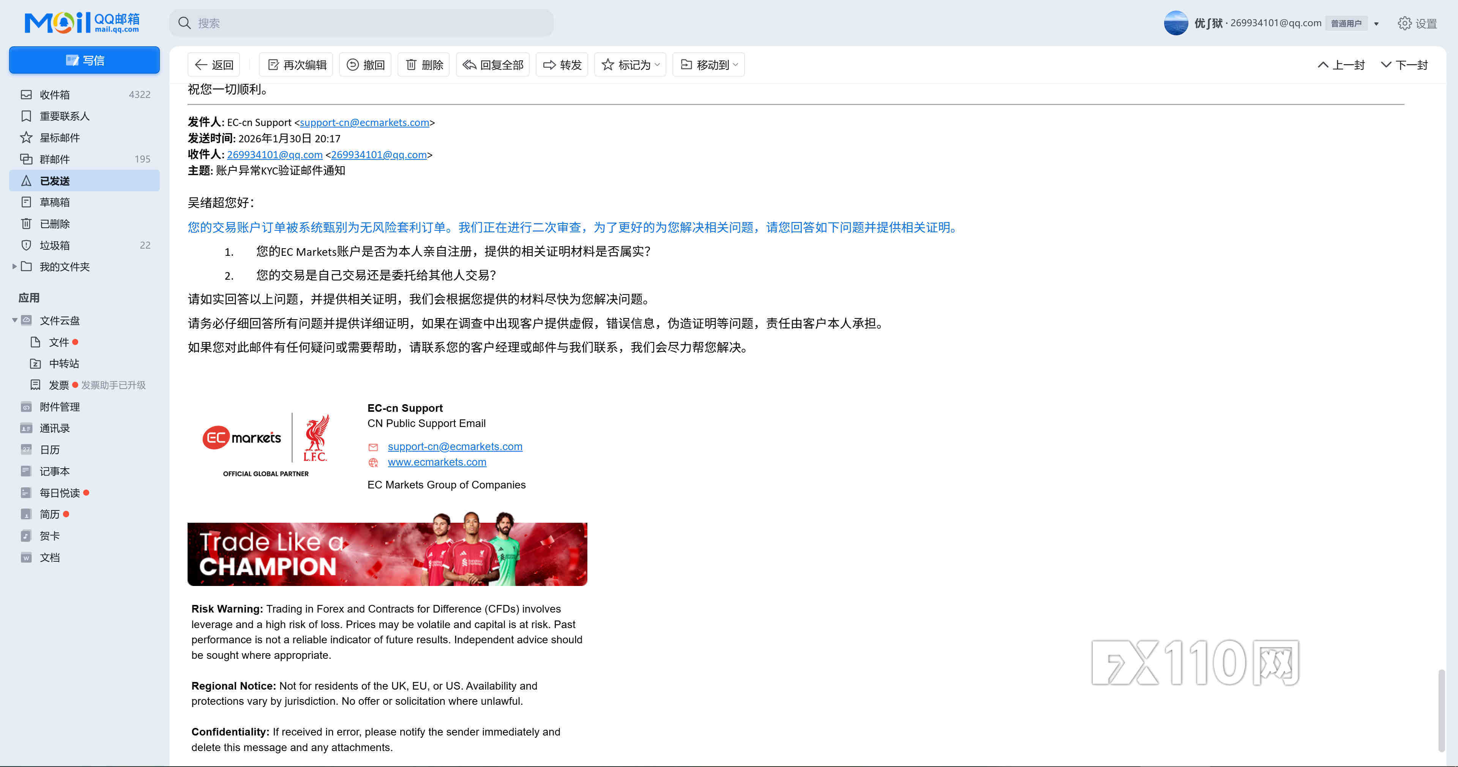Click the EC Markets LFC logo image
Viewport: 1458px width, 767px height.
point(265,445)
